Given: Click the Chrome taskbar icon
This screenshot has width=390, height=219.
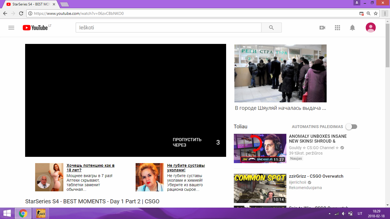Looking at the screenshot, I should [x=23, y=213].
